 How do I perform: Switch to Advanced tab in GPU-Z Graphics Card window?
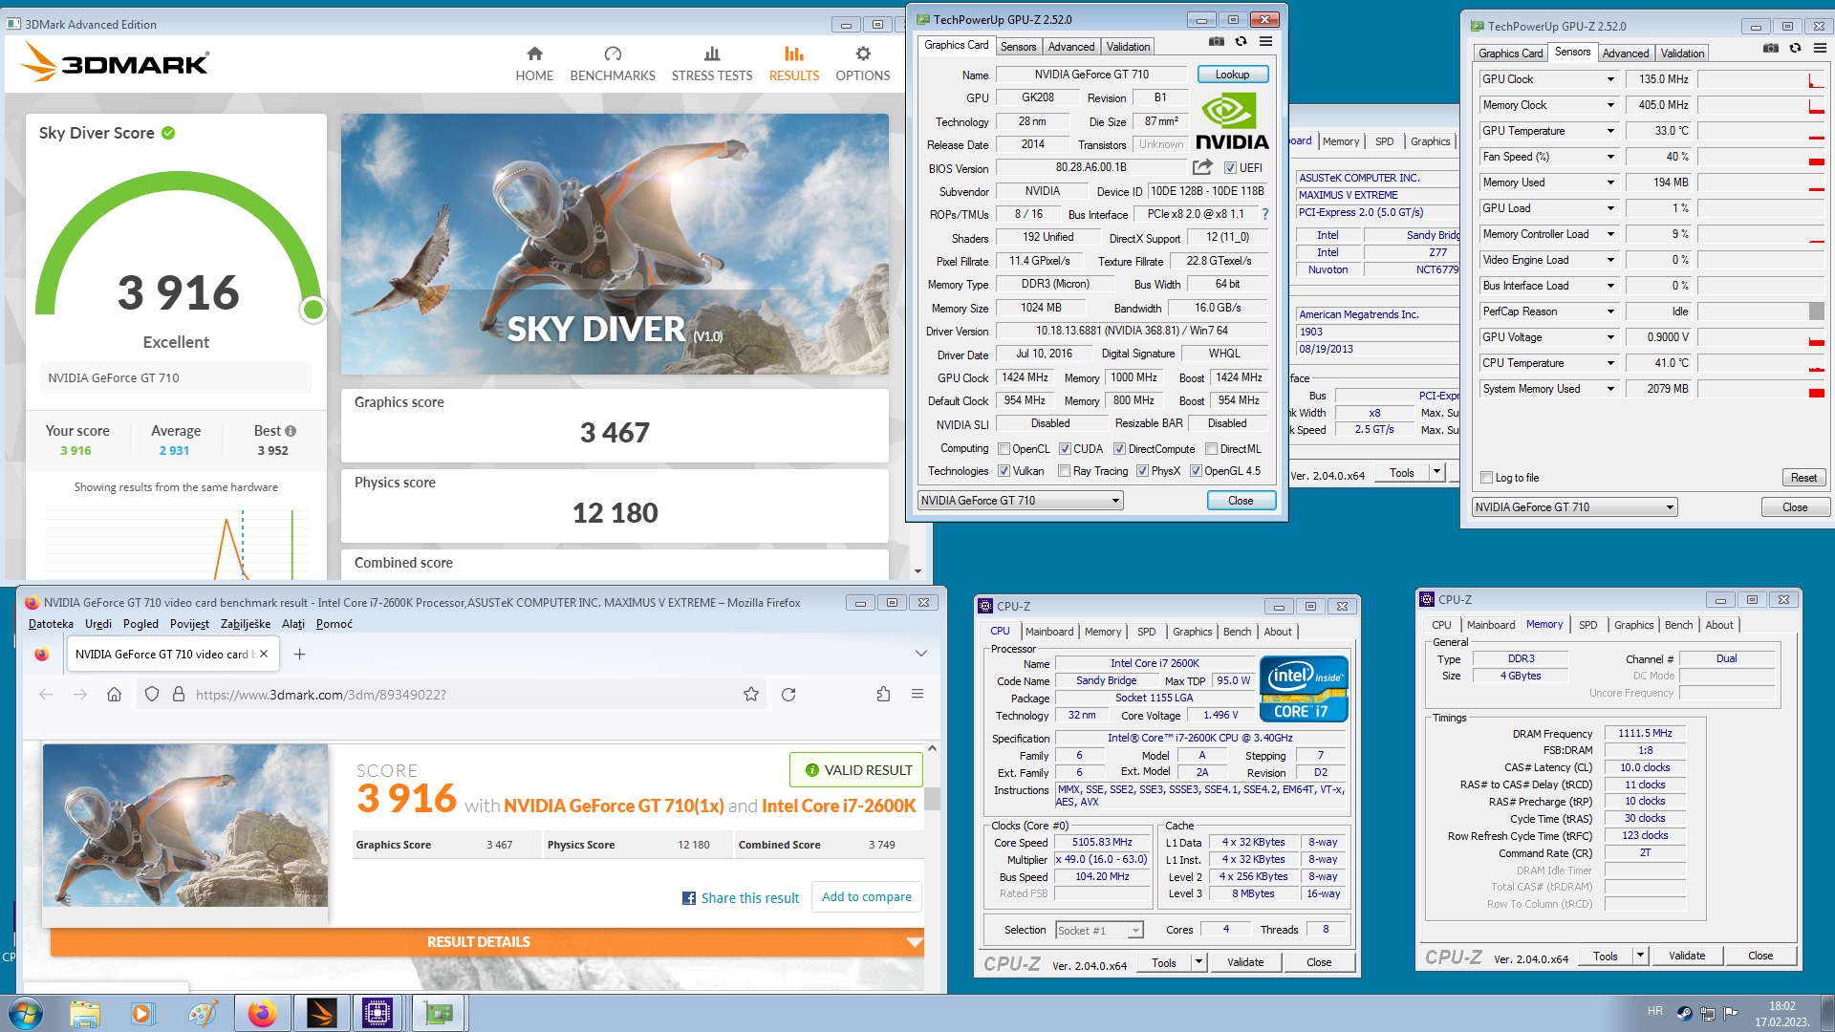[x=1070, y=47]
